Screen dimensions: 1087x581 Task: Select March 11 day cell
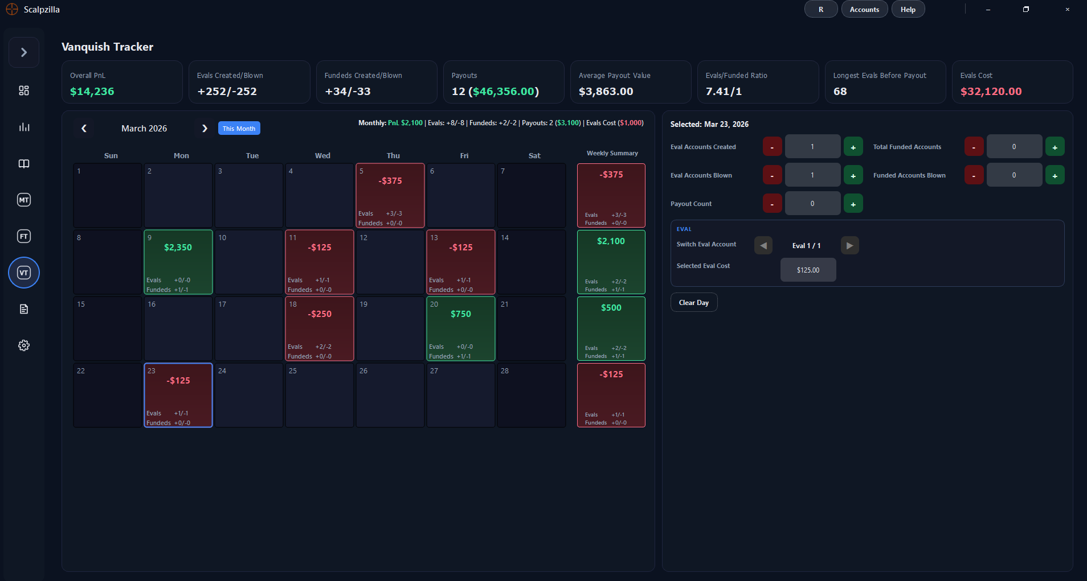[x=320, y=262]
